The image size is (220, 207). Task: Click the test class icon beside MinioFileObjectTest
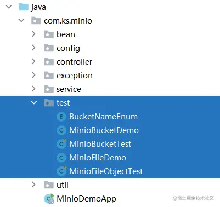tap(61, 171)
